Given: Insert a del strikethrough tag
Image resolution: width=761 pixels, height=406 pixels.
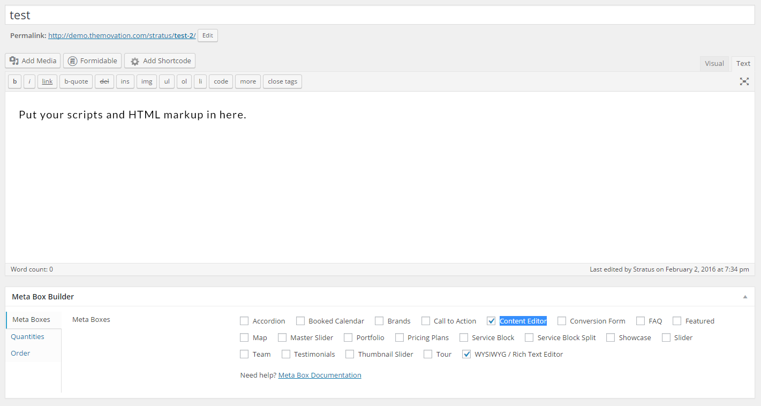Looking at the screenshot, I should click(x=104, y=81).
